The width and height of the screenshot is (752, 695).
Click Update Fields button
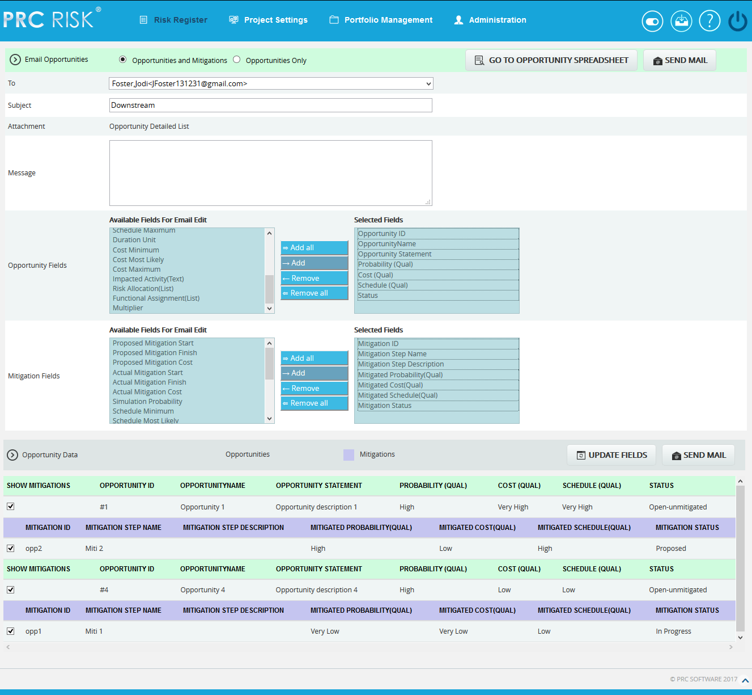tap(611, 455)
